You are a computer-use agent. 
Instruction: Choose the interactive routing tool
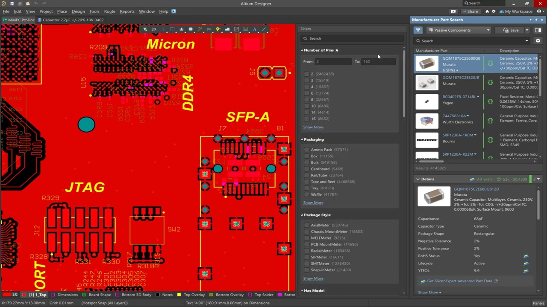(200, 29)
